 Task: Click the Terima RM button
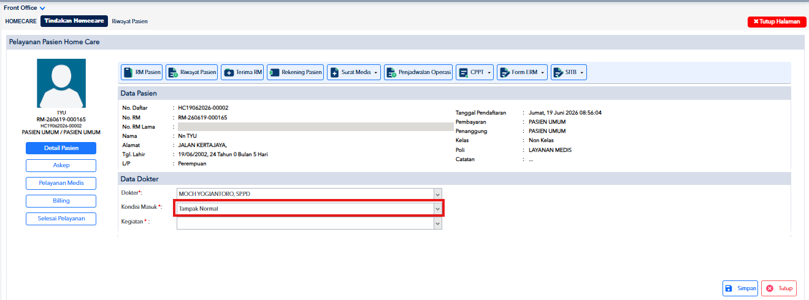243,72
